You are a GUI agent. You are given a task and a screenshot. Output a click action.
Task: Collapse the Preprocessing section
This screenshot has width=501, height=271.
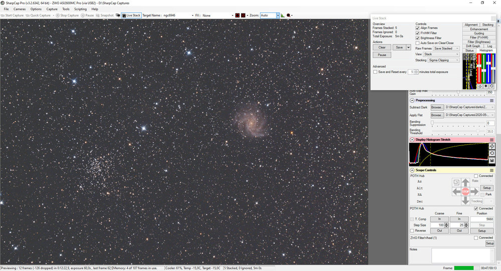[412, 100]
